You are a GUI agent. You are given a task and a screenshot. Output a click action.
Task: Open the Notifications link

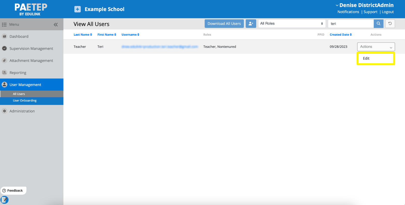pos(348,12)
